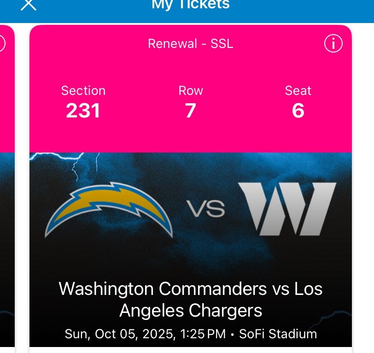Screen dimensions: 374x353
Task: Open ticket info for Section 231 seat
Action: (x=333, y=44)
